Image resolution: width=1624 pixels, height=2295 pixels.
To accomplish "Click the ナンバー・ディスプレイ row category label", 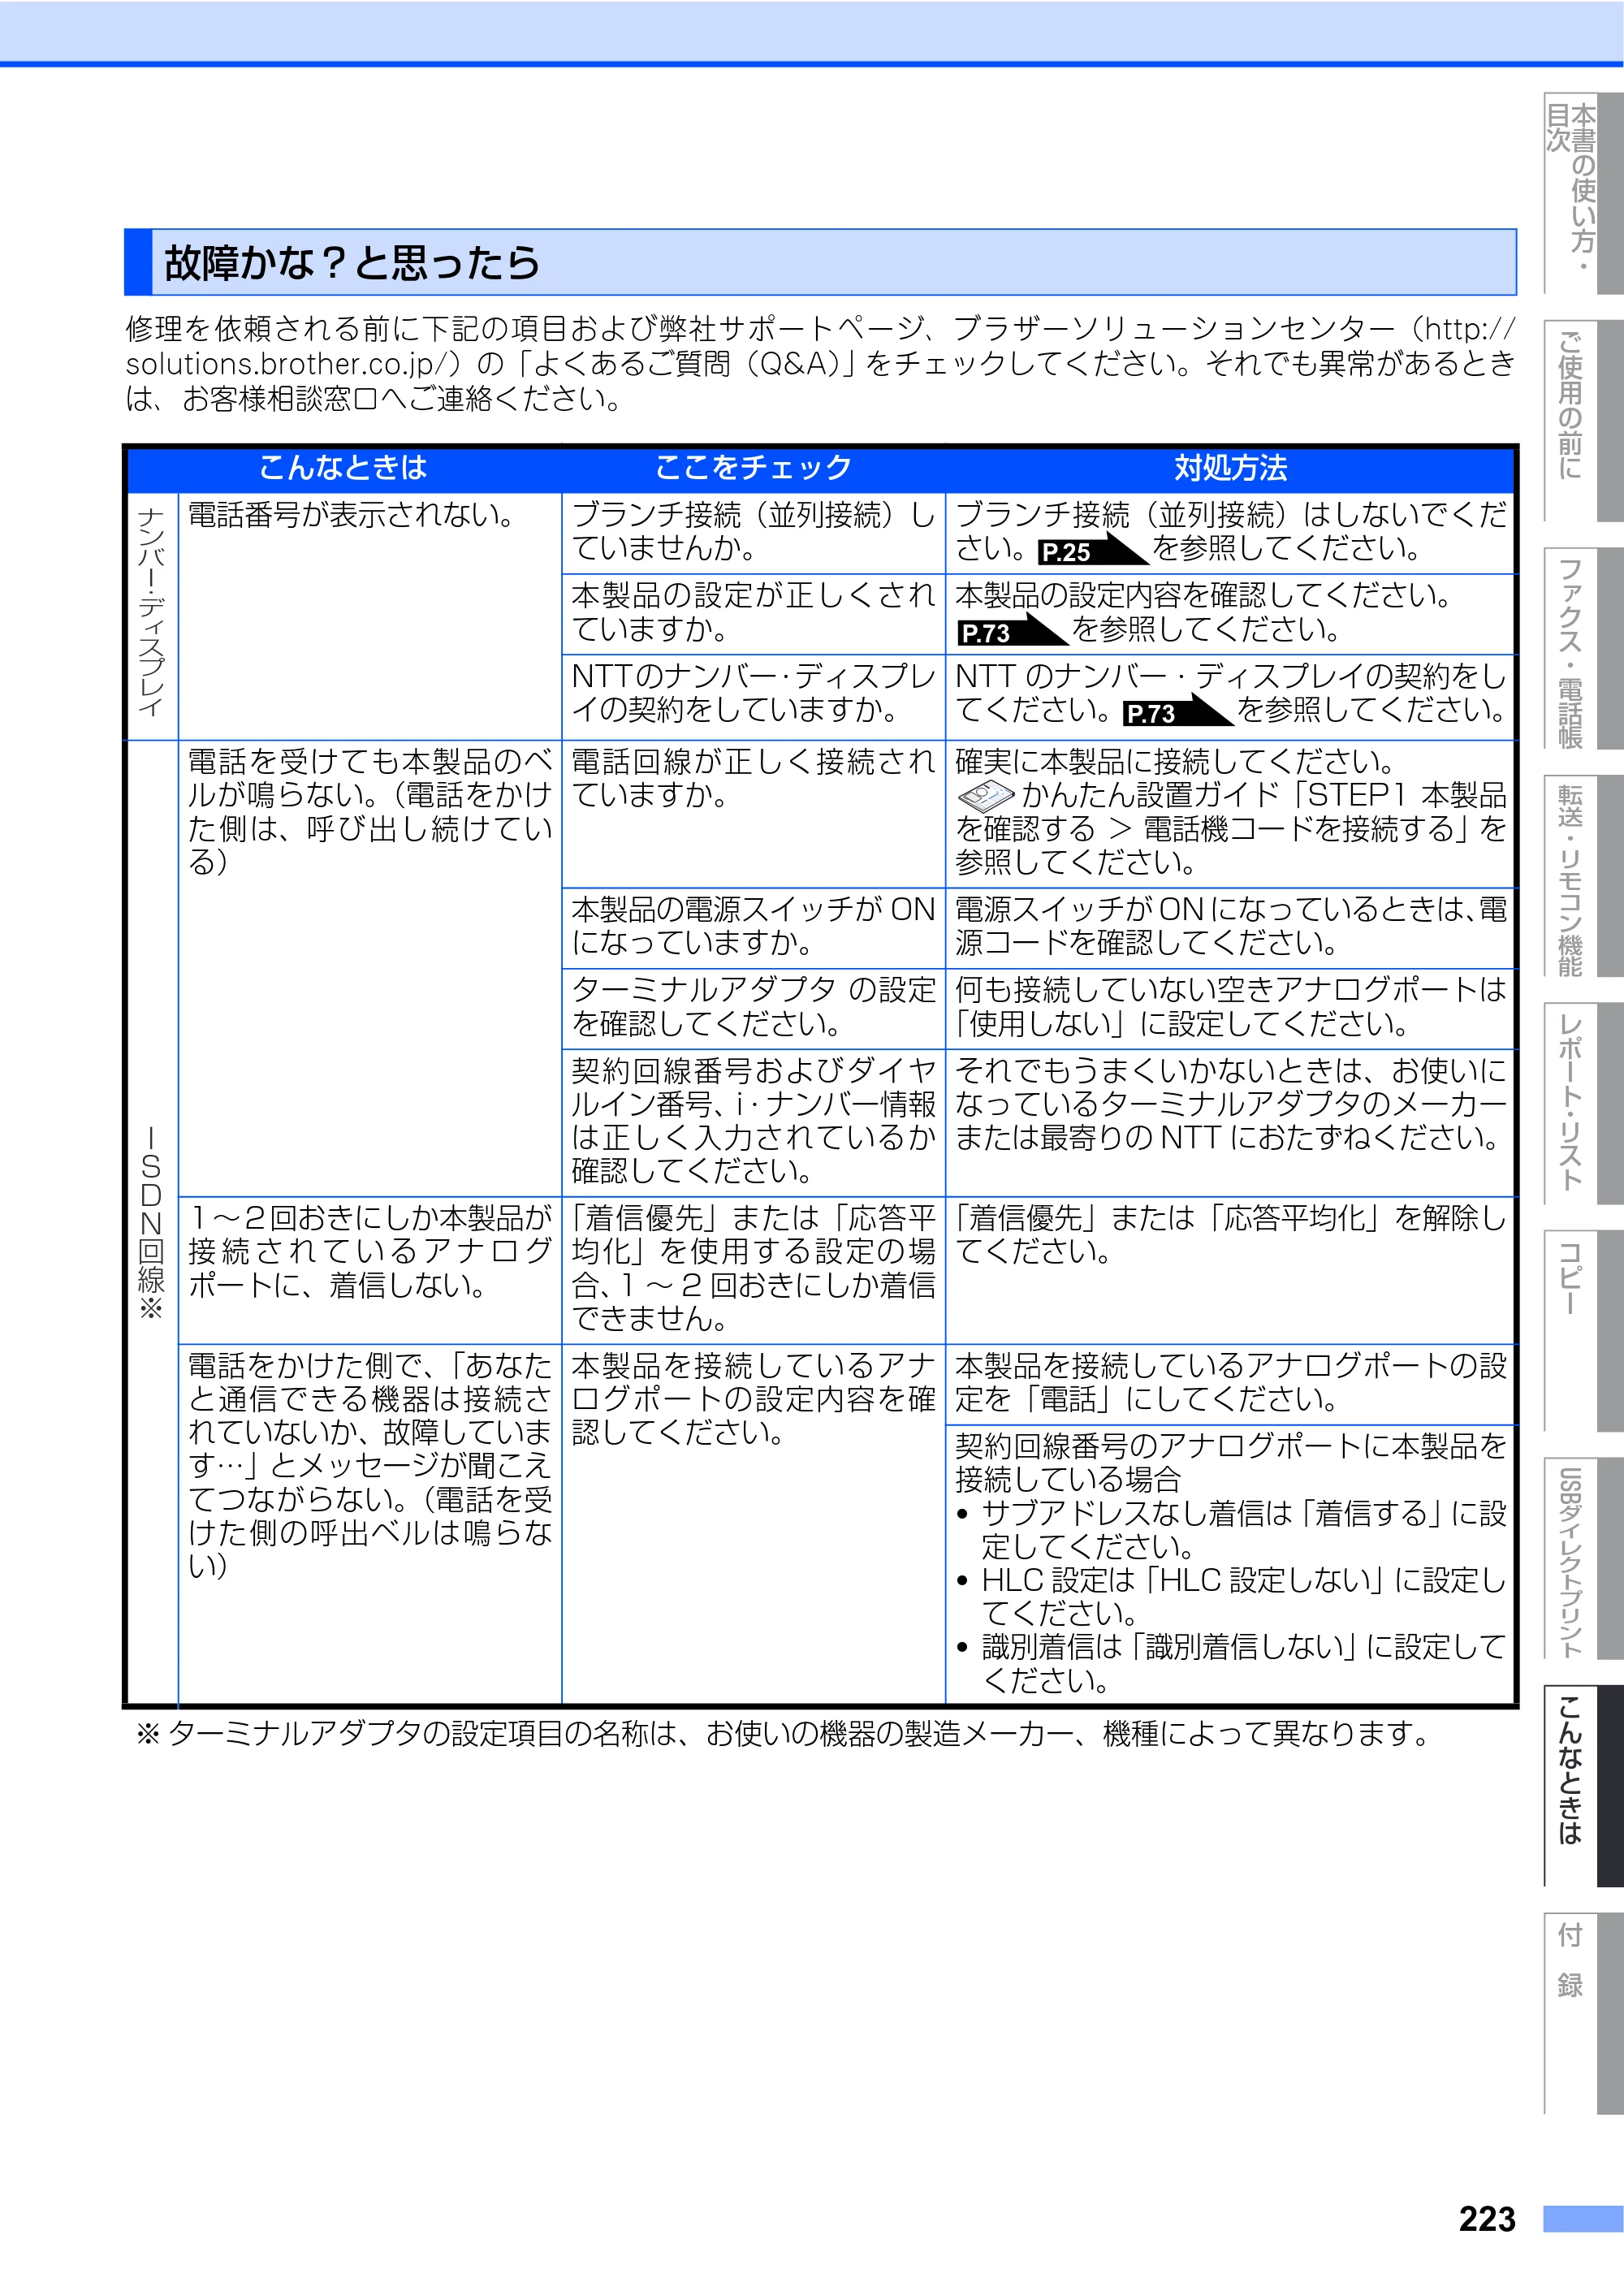I will coord(151,613).
